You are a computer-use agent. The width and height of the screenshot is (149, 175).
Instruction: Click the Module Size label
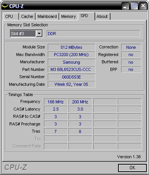coord(34,47)
